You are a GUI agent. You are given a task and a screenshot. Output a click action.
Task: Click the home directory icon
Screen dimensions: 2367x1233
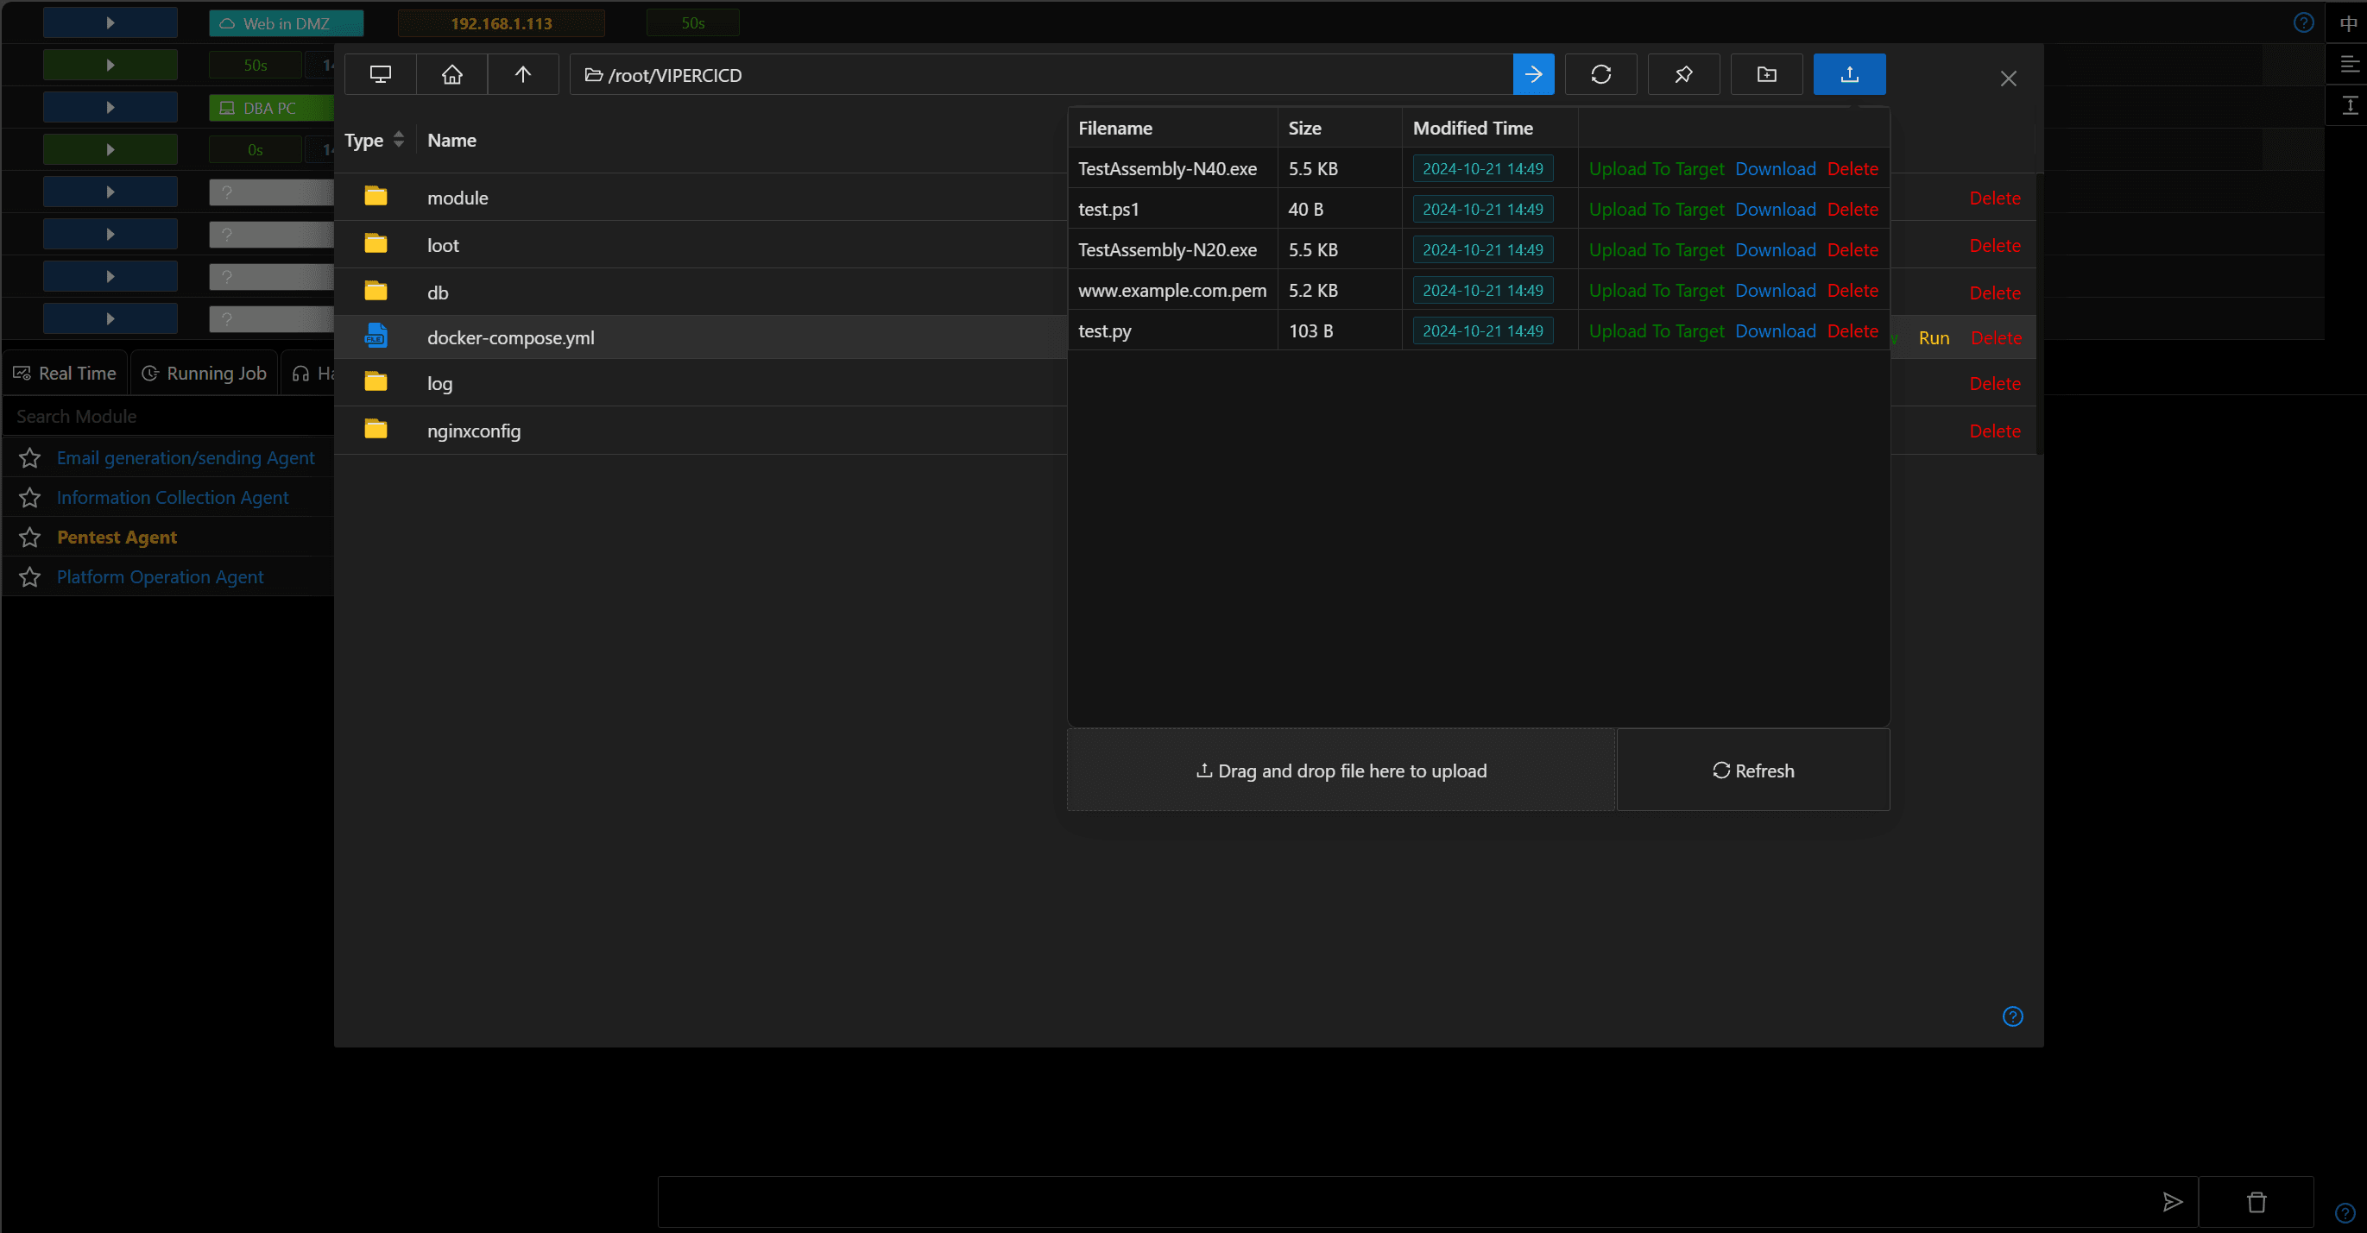coord(451,74)
